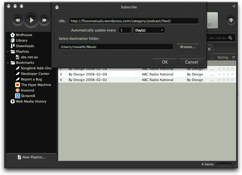Select the abc.net.au playlist

[29, 57]
